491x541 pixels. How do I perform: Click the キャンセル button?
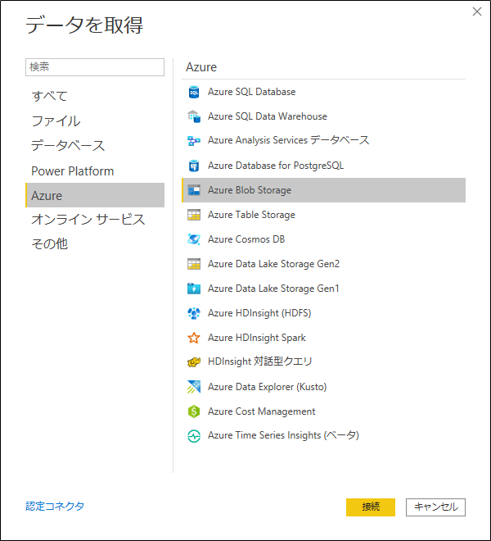(435, 507)
